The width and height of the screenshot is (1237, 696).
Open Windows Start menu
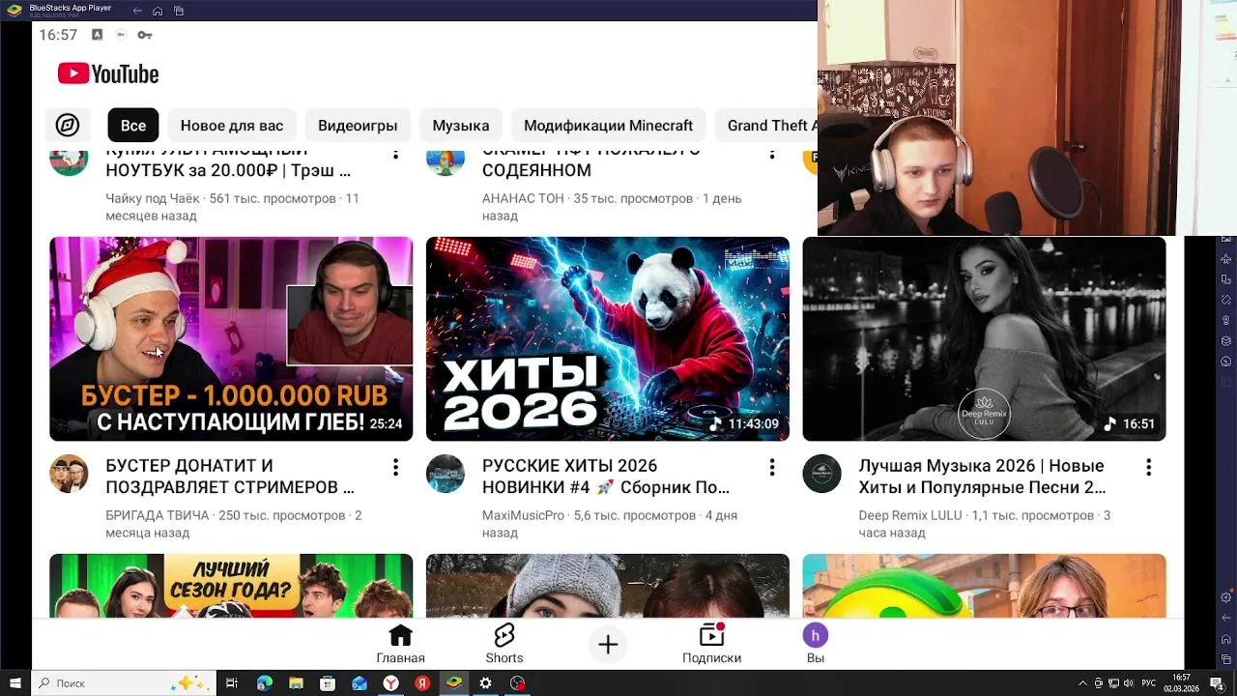[x=14, y=683]
